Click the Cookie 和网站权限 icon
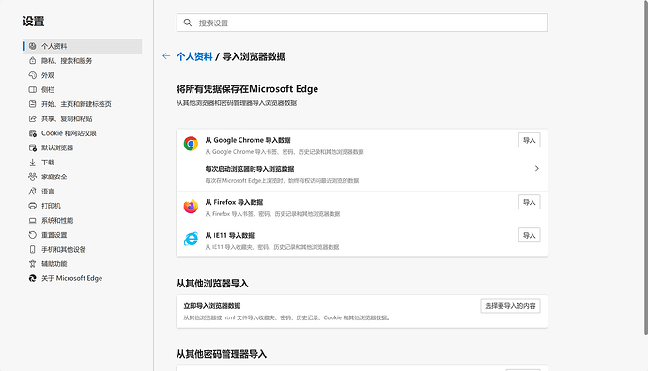 (x=32, y=133)
